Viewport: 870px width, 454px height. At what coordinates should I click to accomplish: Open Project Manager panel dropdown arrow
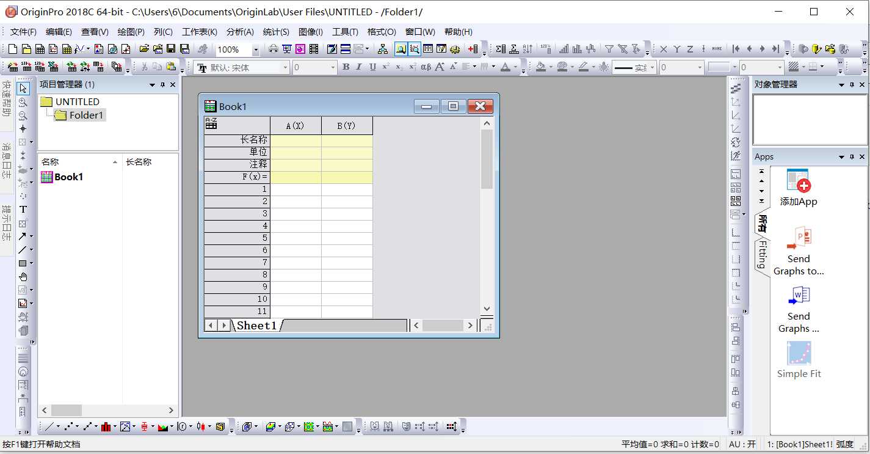(152, 85)
